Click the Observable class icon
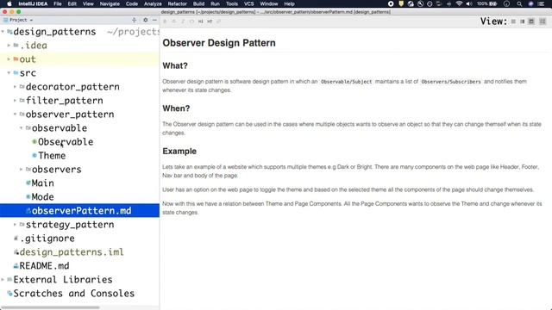Viewport: 552px width, 310px height. 34,141
